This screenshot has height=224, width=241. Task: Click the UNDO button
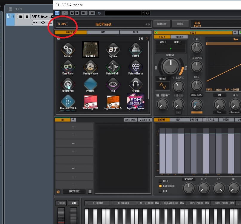point(180,24)
